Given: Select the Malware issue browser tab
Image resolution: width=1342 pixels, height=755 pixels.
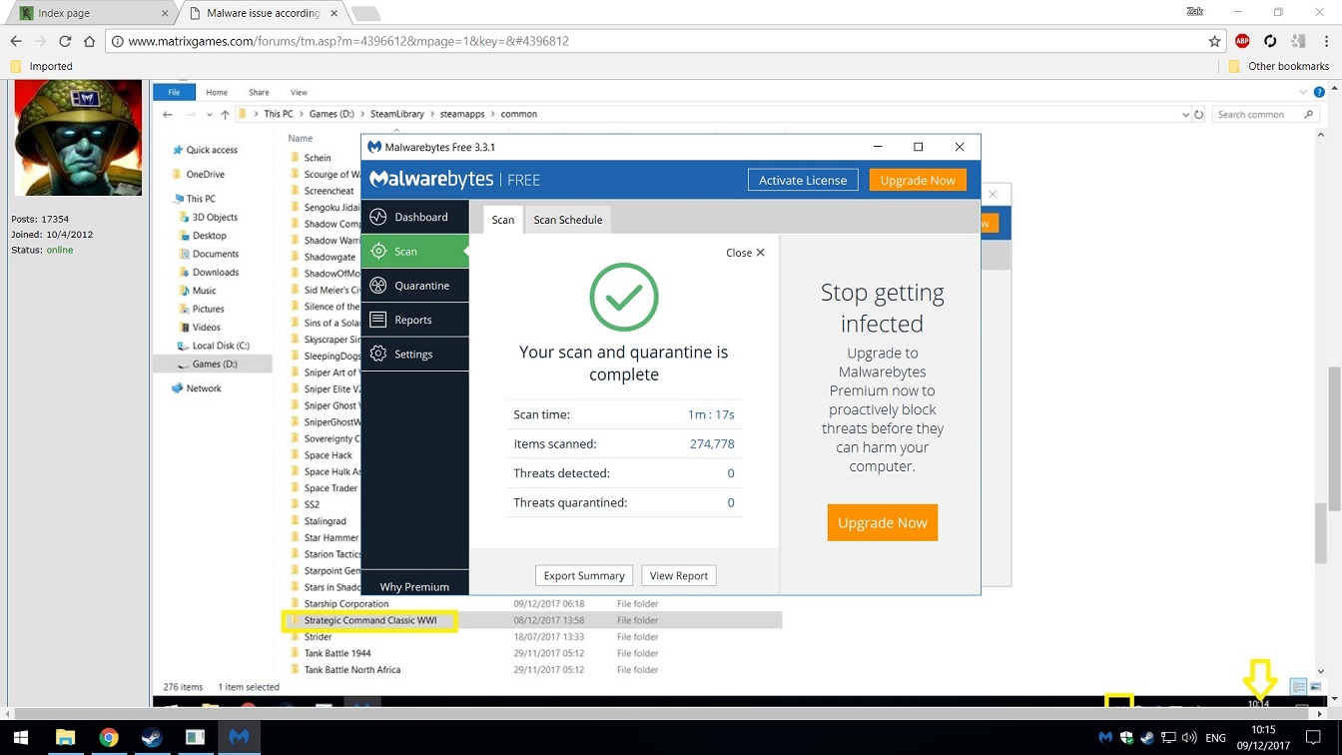Looking at the screenshot, I should pos(264,13).
